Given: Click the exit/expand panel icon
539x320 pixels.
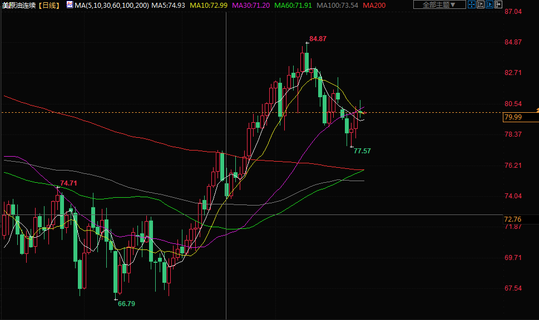Looking at the screenshot, I should click(498, 5).
